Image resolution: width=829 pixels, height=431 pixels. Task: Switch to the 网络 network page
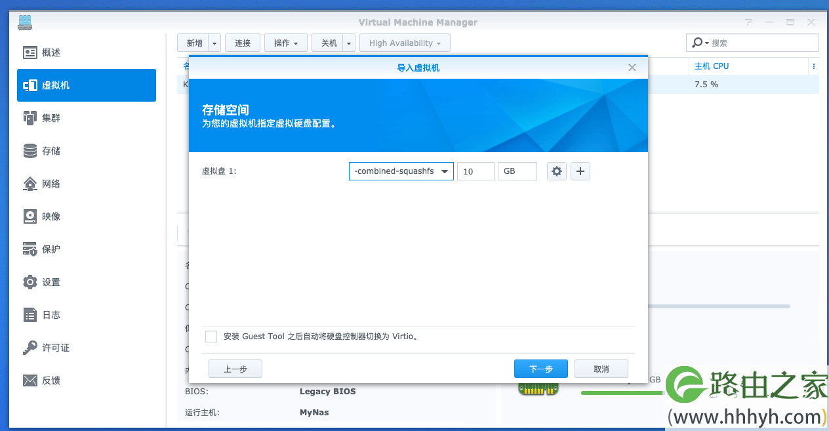(87, 184)
